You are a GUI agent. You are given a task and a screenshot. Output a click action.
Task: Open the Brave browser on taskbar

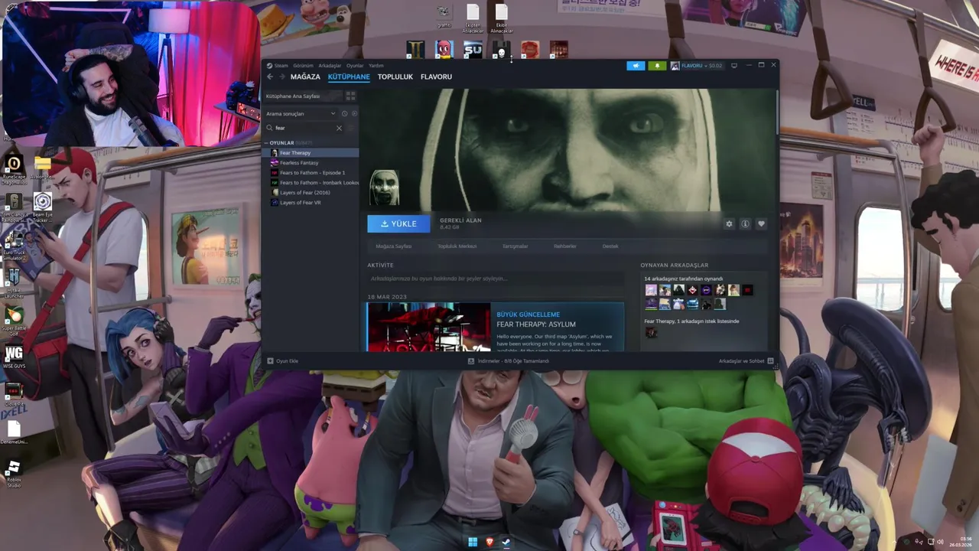pyautogui.click(x=489, y=542)
